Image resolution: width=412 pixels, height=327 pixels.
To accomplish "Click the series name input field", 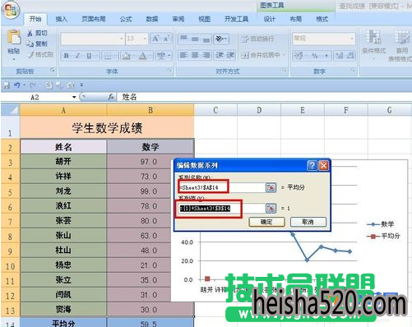I will 222,187.
